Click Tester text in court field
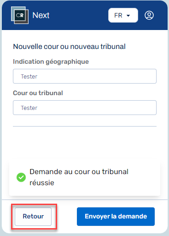169x236 pixels. click(x=29, y=108)
